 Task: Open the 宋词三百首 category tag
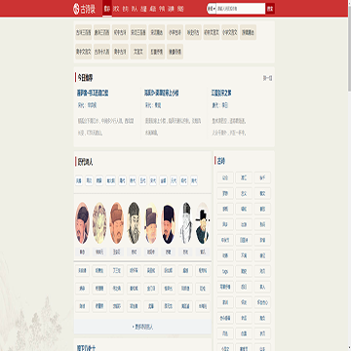(138, 32)
